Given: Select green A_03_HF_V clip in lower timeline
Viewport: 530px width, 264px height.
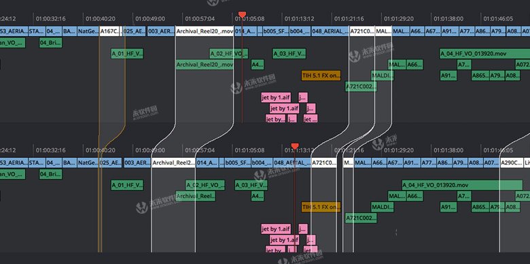Looking at the screenshot, I should click(x=251, y=185).
